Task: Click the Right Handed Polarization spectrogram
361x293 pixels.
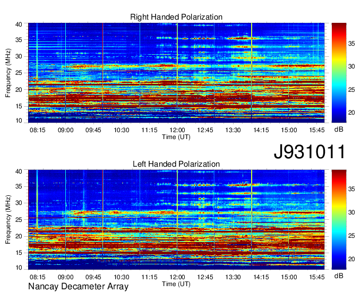Action: [x=176, y=73]
